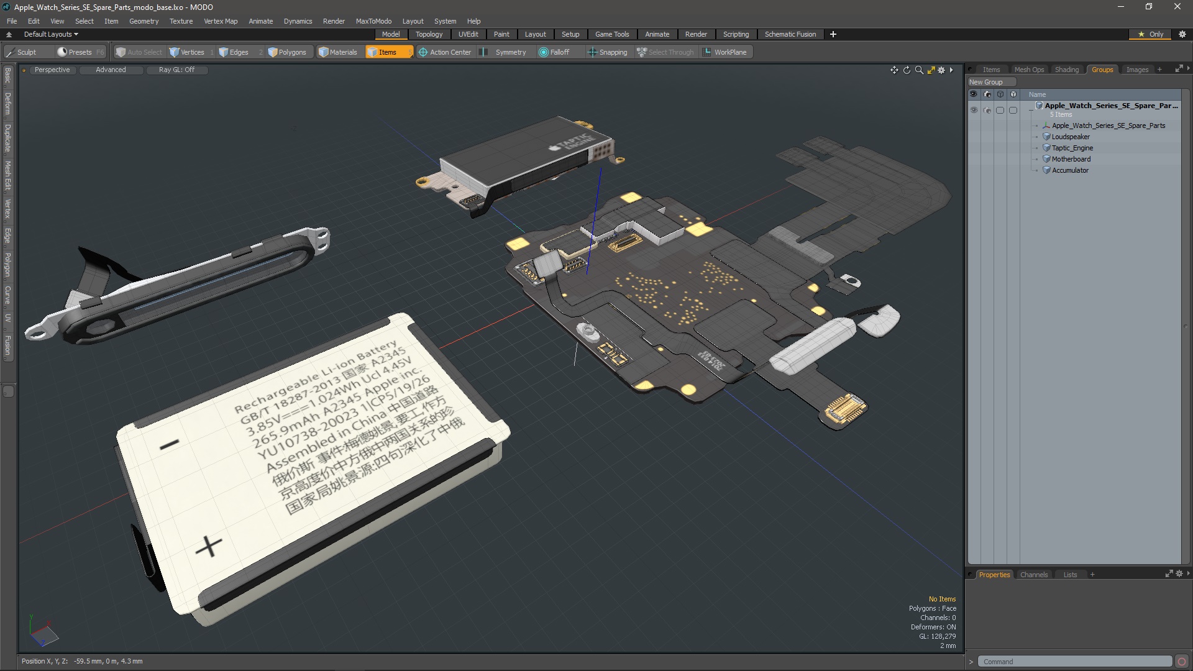Select the Taptic_Engine mesh item
This screenshot has height=671, width=1193.
(1072, 148)
